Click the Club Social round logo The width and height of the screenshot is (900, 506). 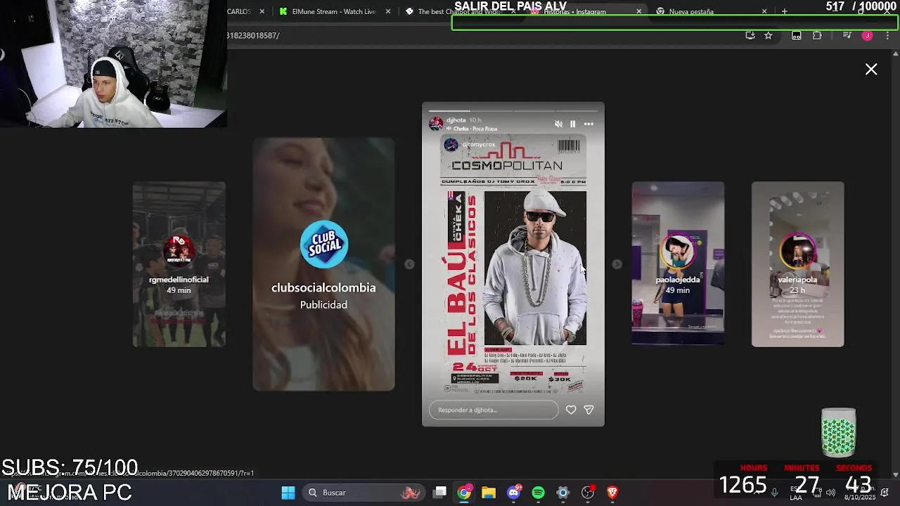click(x=323, y=245)
